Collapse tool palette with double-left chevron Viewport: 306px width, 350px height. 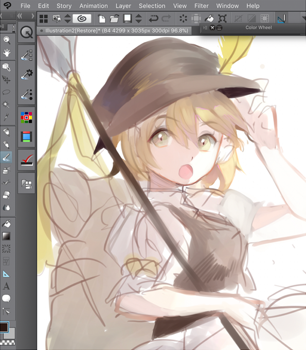tap(20, 16)
